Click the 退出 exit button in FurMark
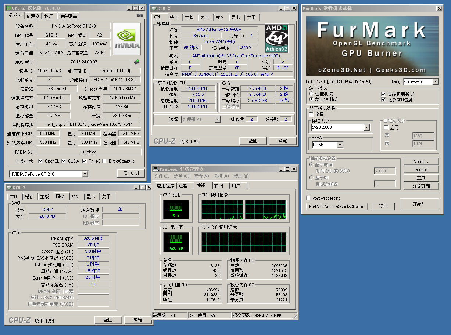Image resolution: width=451 pixels, height=335 pixels. tap(383, 207)
